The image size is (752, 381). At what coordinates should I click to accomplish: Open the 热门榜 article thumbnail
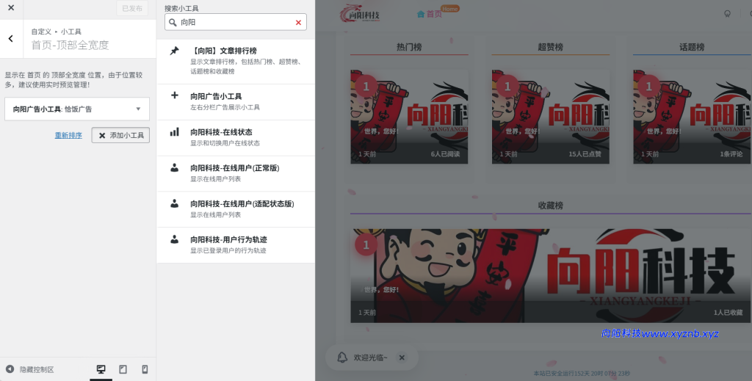(x=409, y=117)
